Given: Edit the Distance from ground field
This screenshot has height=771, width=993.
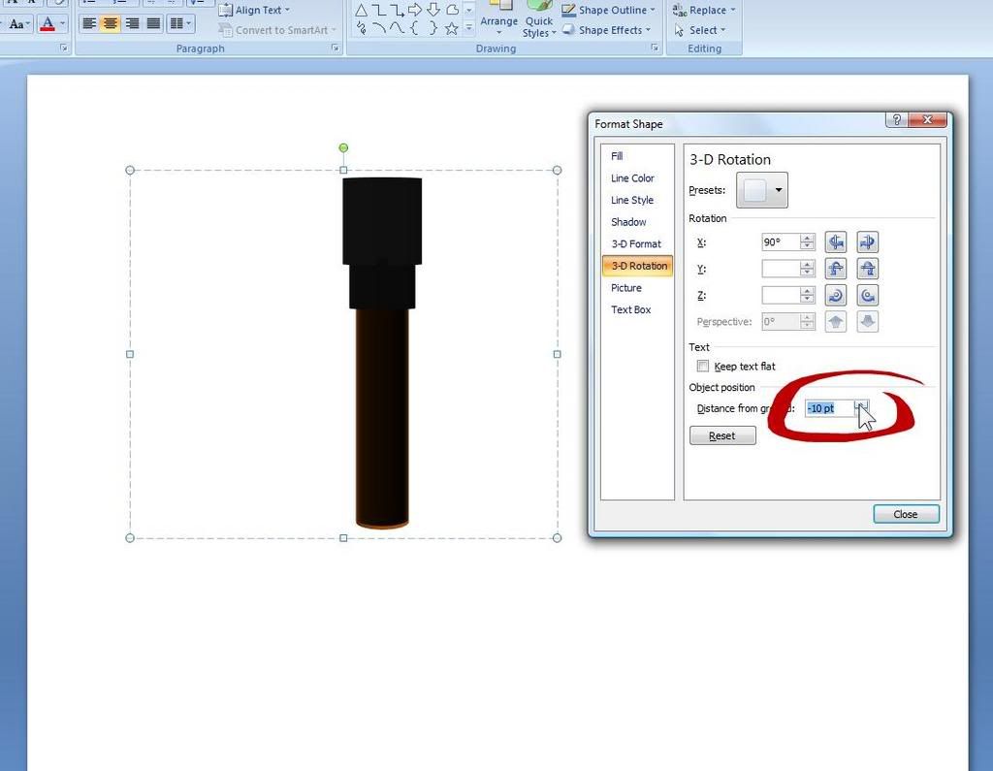Looking at the screenshot, I should coord(830,408).
